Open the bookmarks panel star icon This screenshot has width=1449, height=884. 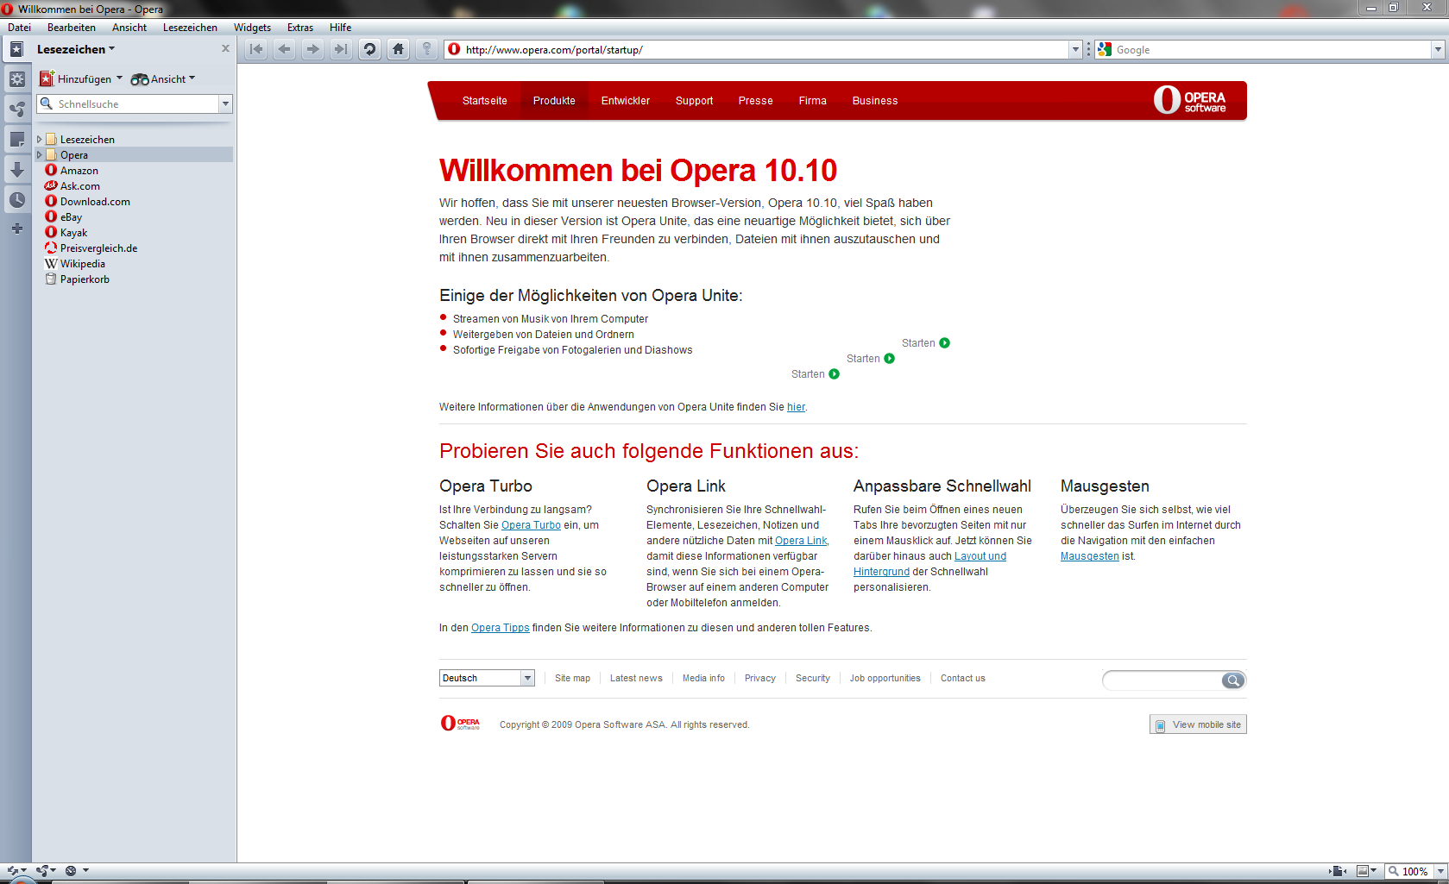pos(16,49)
